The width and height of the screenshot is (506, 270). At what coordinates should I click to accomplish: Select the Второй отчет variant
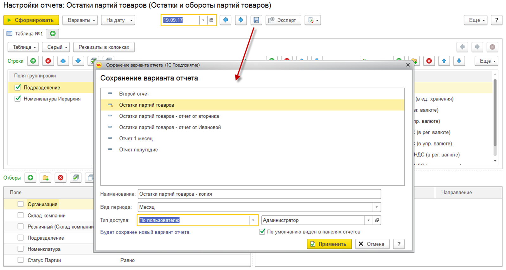[253, 94]
